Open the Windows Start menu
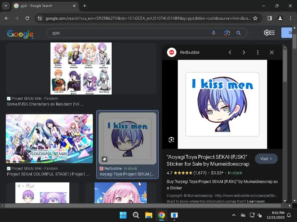Viewport: 297px width, 222px height. [123, 215]
